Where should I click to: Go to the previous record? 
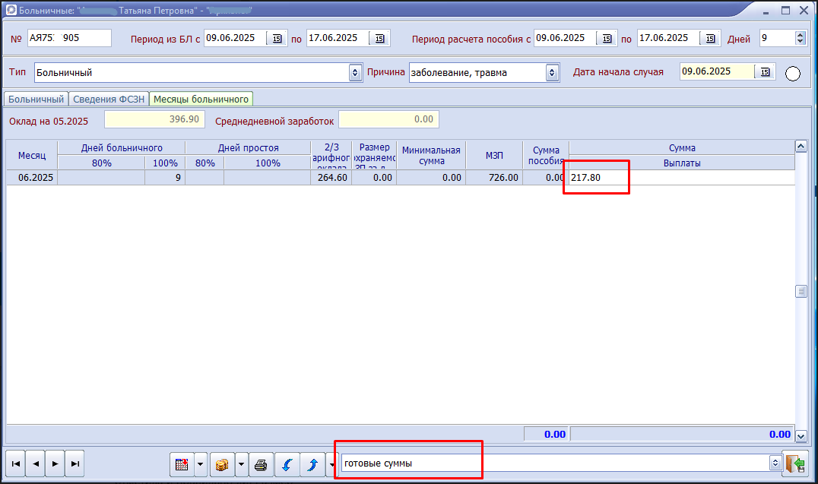click(x=35, y=463)
